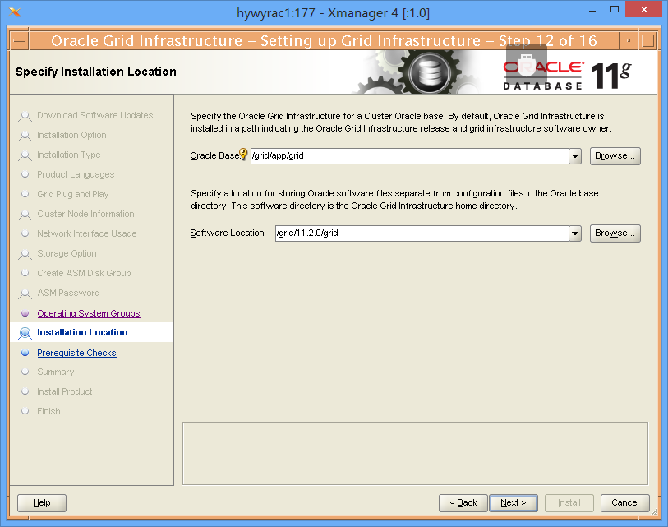Click the Oracle Base field label
Image resolution: width=668 pixels, height=527 pixels.
tap(215, 155)
